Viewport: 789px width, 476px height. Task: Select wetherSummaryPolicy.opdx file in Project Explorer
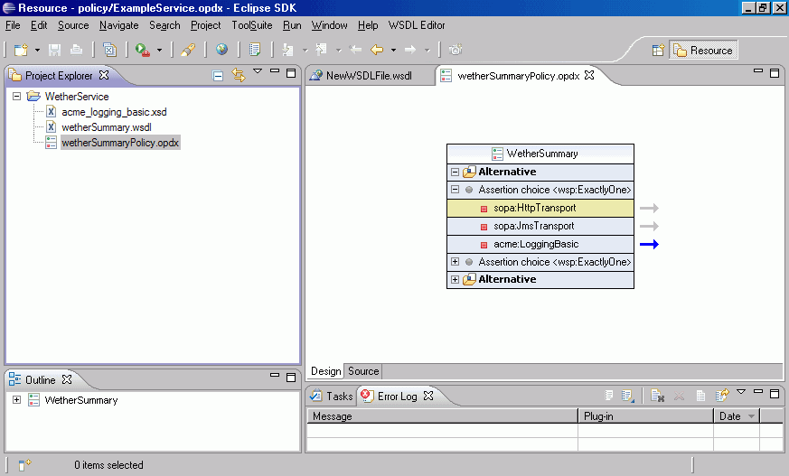pyautogui.click(x=120, y=143)
